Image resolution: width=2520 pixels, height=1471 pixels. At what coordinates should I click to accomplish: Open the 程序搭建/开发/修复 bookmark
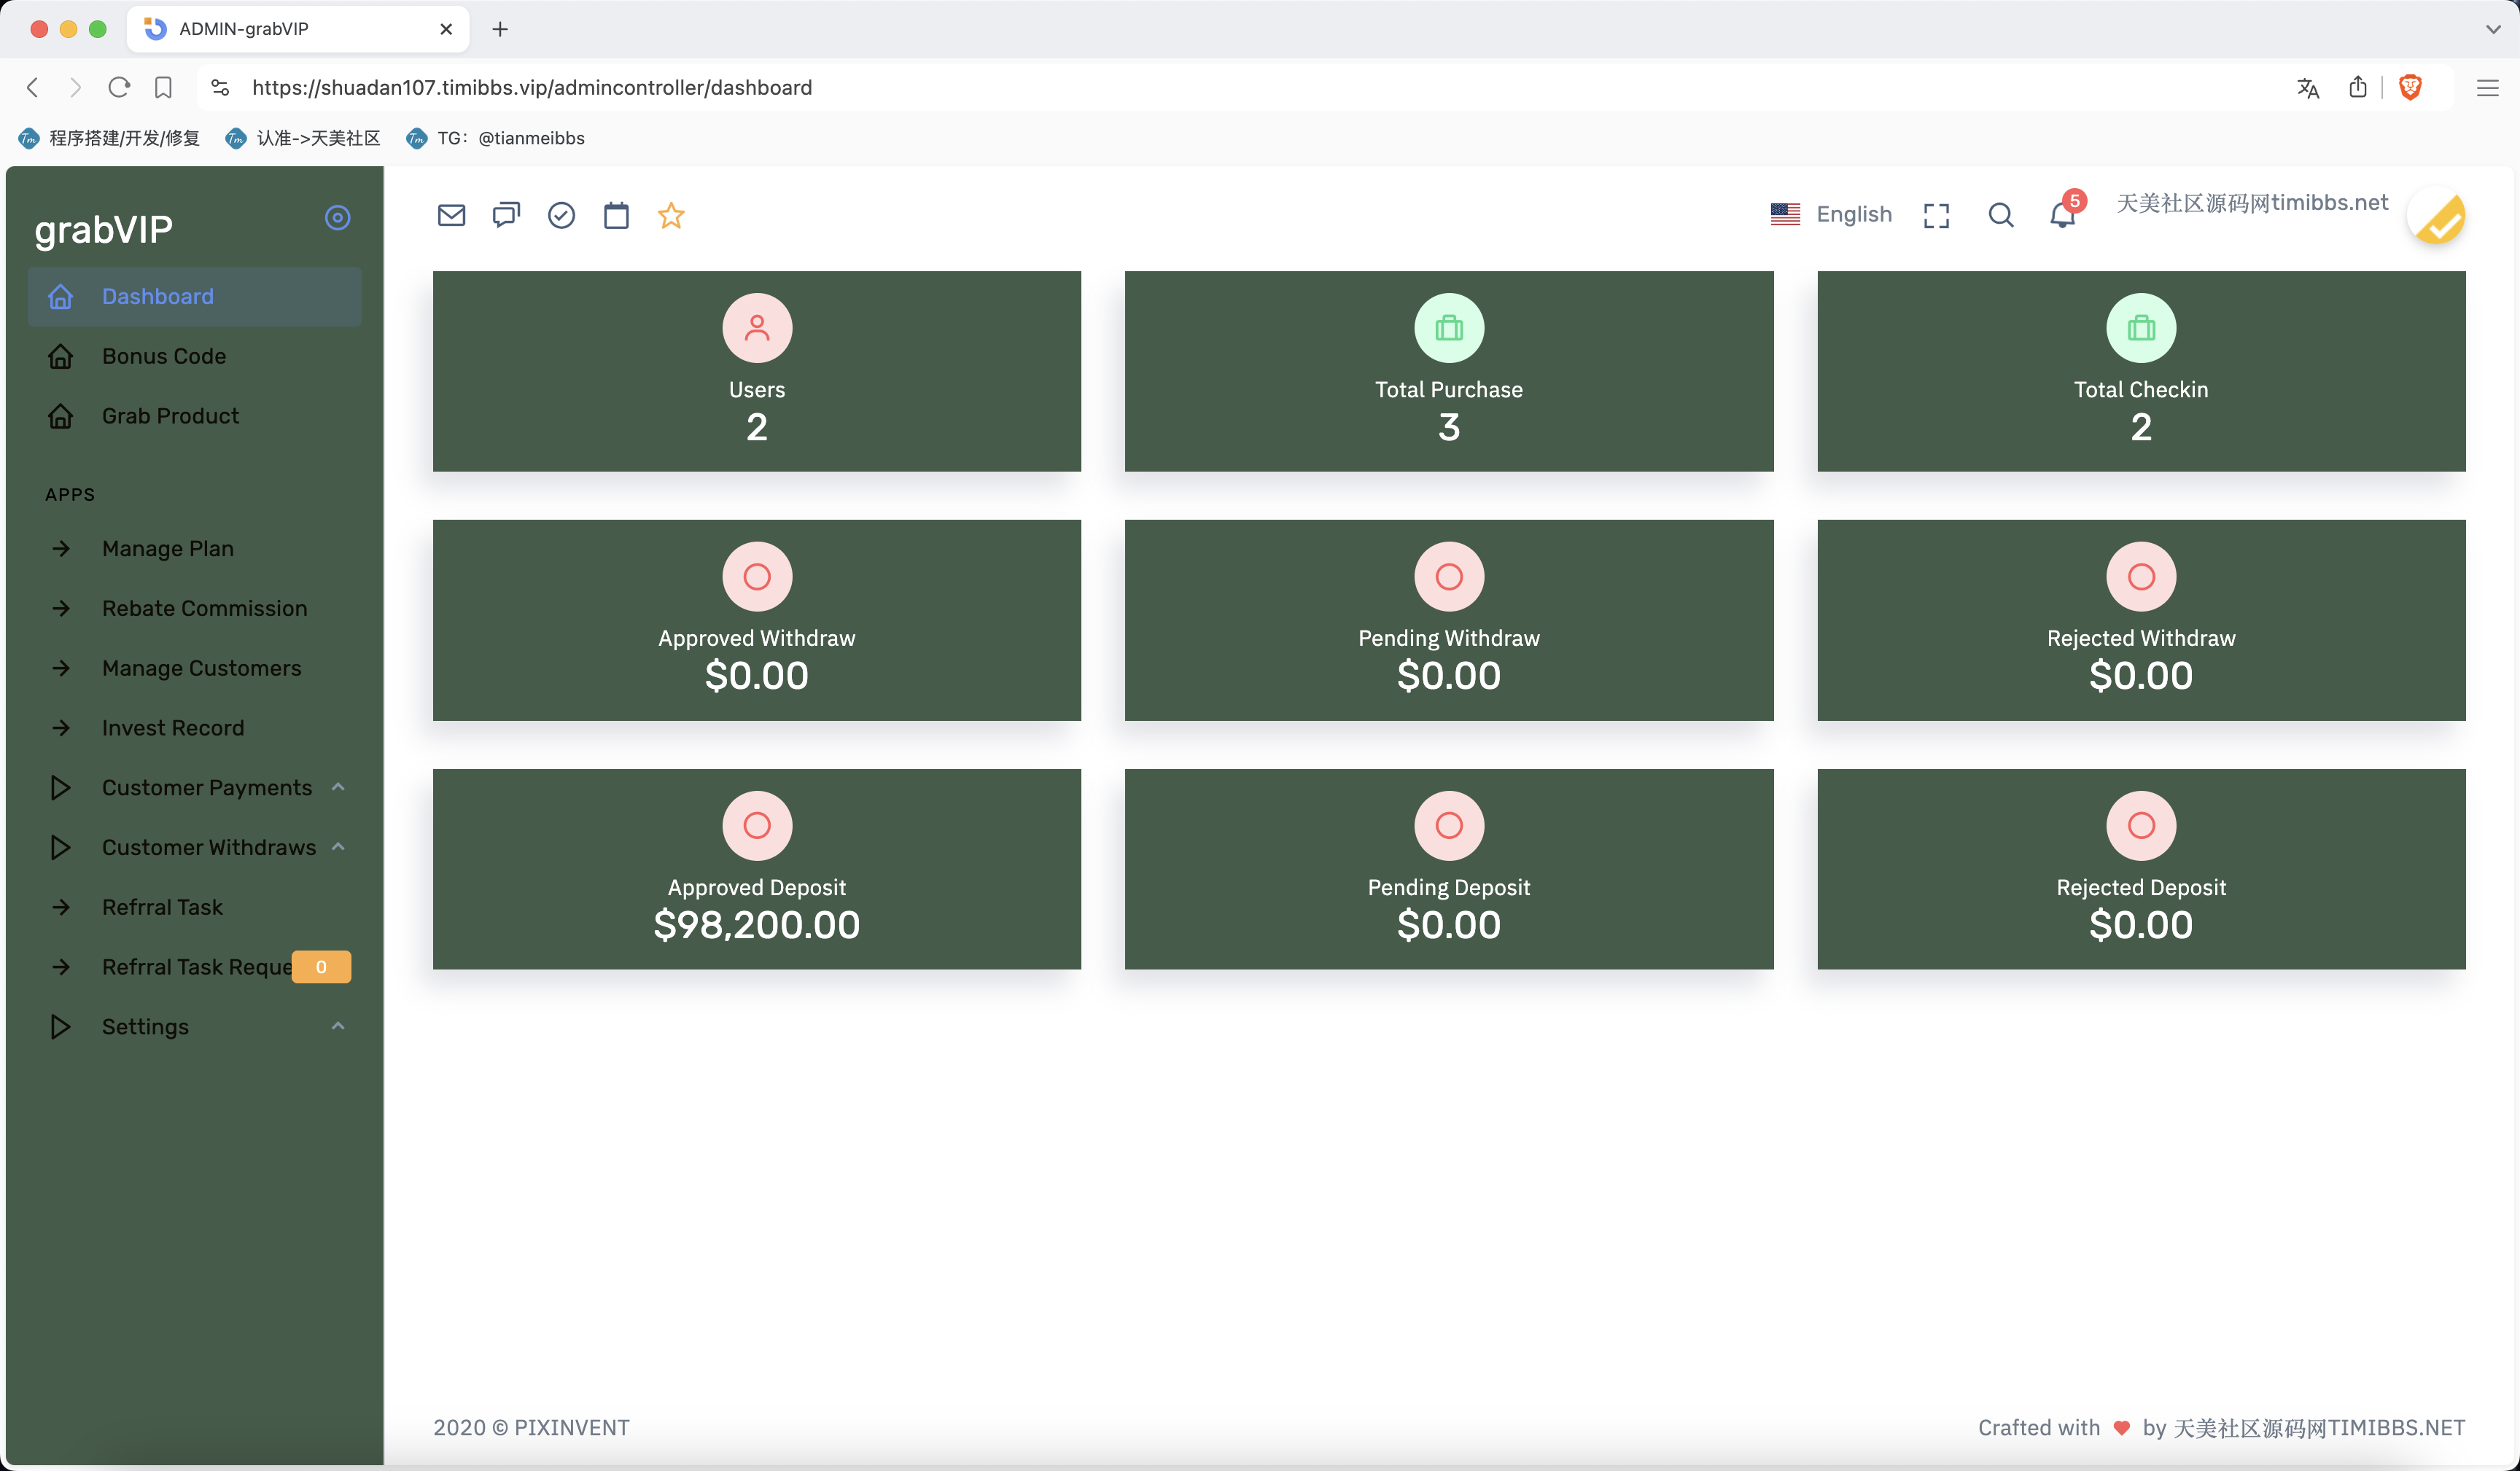[x=109, y=138]
